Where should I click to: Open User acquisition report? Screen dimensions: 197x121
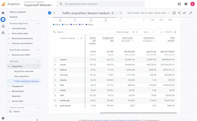coord(21,76)
